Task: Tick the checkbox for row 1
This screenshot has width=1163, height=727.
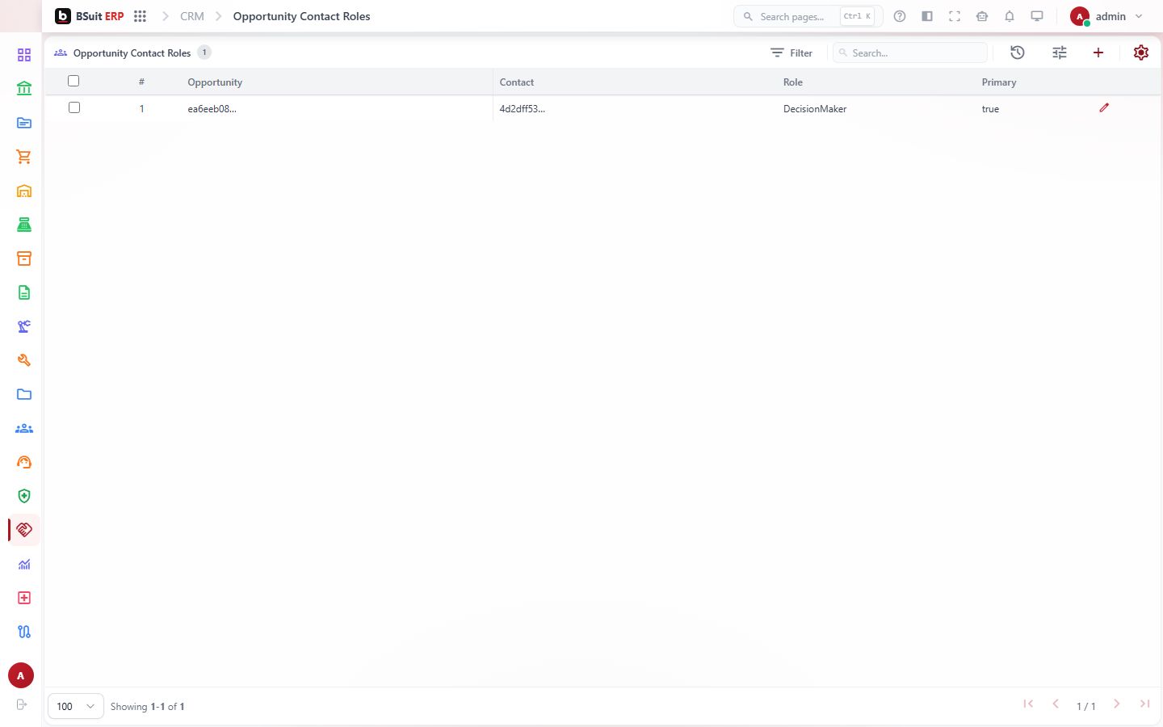Action: click(74, 107)
